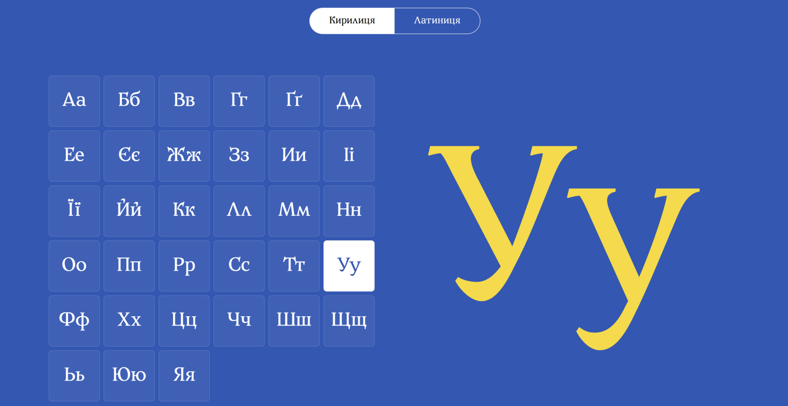Select the Бб letter tile

point(129,101)
